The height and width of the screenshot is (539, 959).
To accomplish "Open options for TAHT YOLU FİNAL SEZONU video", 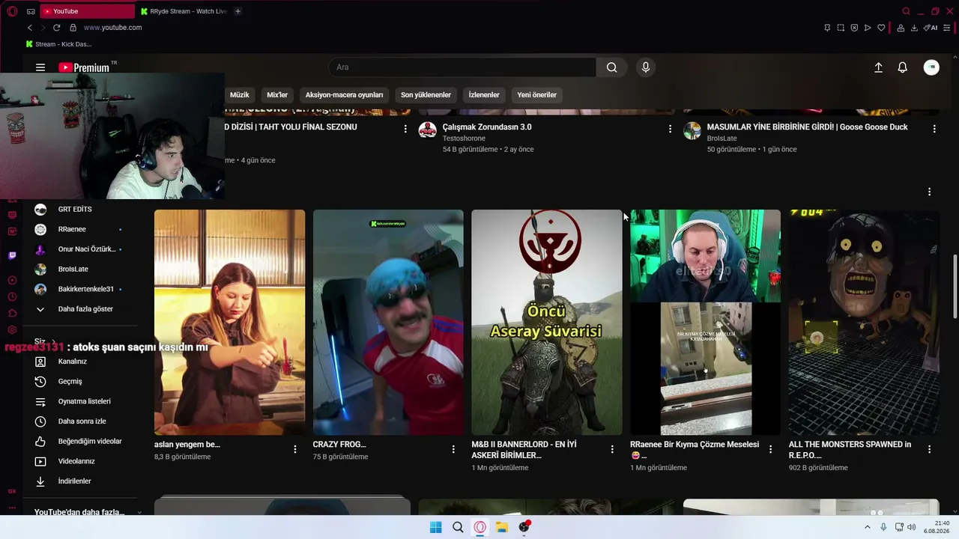I will [x=405, y=129].
